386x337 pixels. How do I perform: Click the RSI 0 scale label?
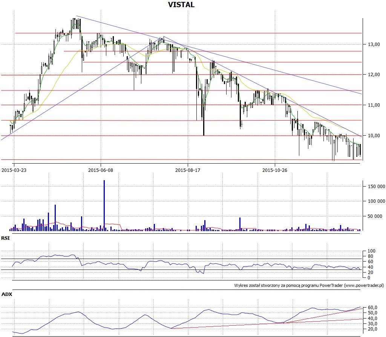[369, 278]
